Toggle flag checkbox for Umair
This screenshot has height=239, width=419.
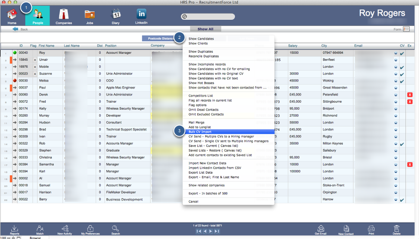(35, 60)
